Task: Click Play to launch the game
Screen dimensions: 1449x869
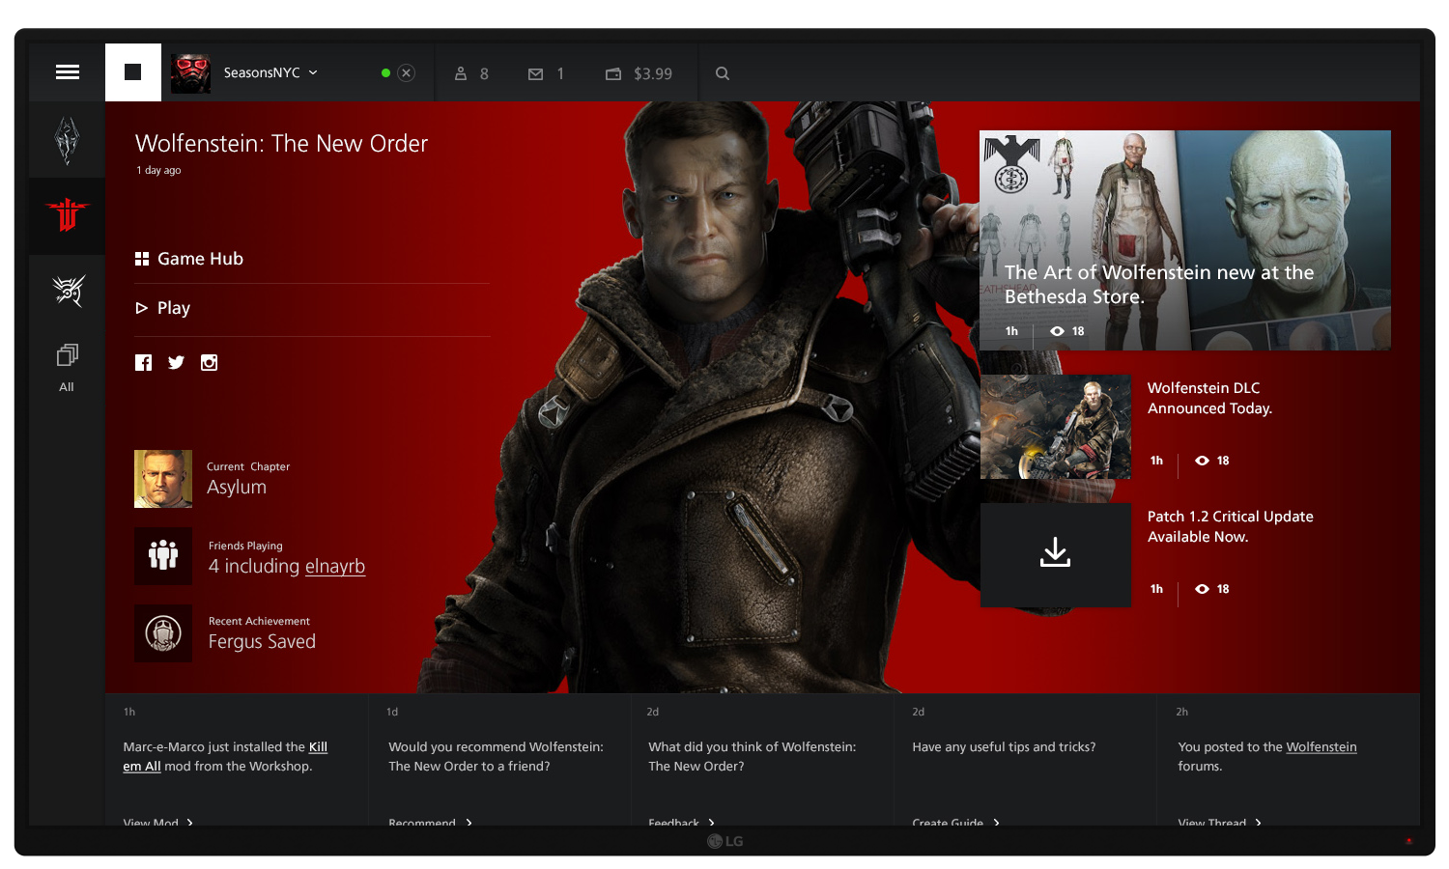Action: coord(163,308)
